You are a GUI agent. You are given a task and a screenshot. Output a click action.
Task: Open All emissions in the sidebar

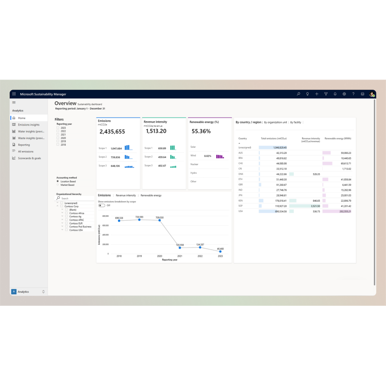click(x=29, y=151)
